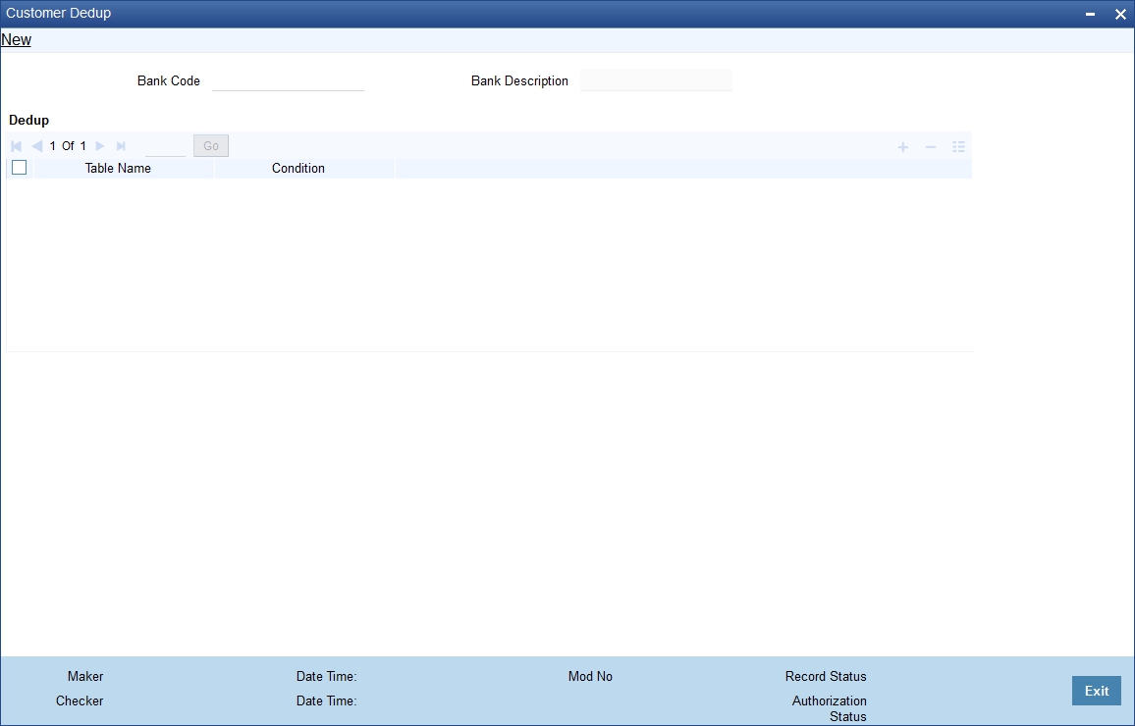Click the Authorization Status label

coord(830,708)
